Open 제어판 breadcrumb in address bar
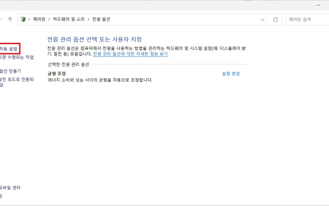329x206 pixels. pyautogui.click(x=39, y=19)
